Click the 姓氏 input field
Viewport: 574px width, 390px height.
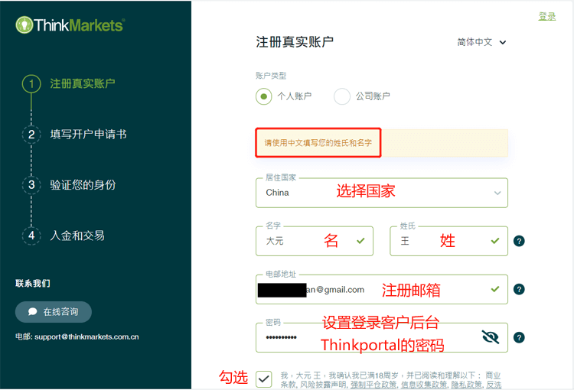point(448,241)
